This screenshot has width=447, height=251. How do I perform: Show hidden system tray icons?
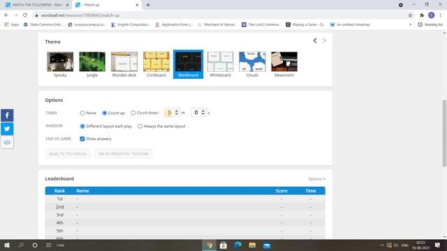pyautogui.click(x=382, y=245)
